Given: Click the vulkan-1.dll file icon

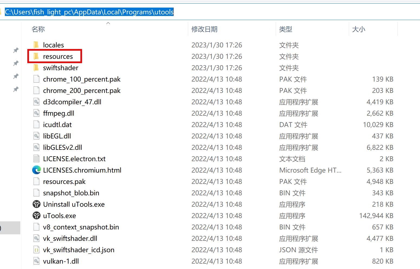Looking at the screenshot, I should pos(36,261).
